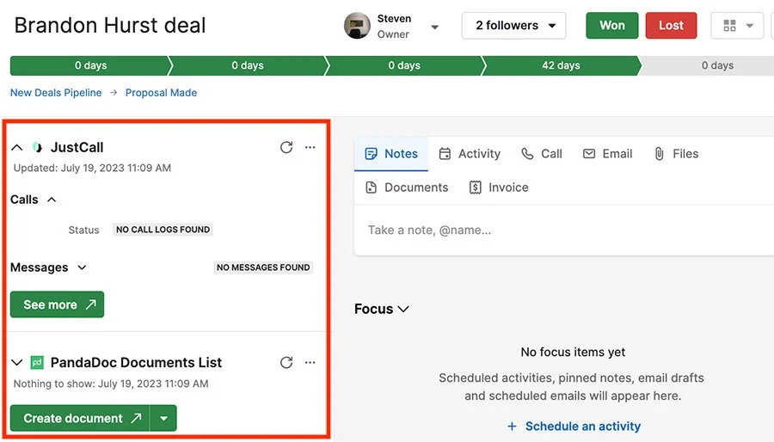
Task: Open the layout view dropdown arrow
Action: pos(749,26)
